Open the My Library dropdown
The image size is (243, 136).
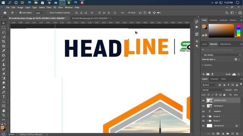click(222, 55)
